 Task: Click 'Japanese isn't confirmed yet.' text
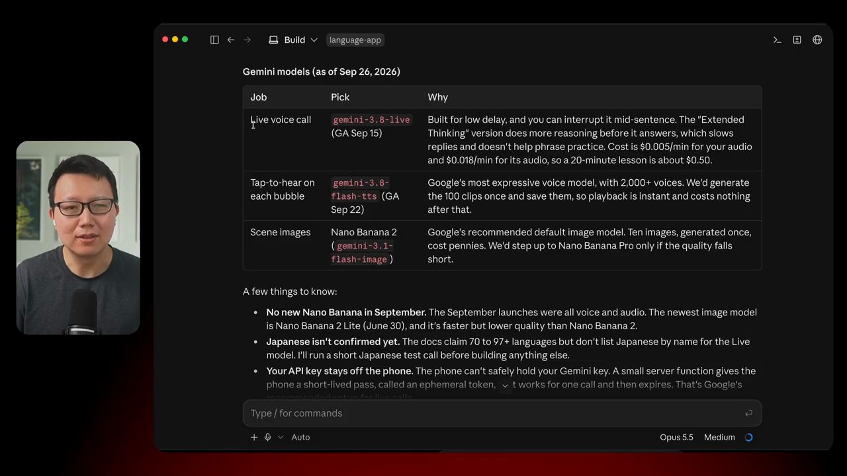[333, 342]
